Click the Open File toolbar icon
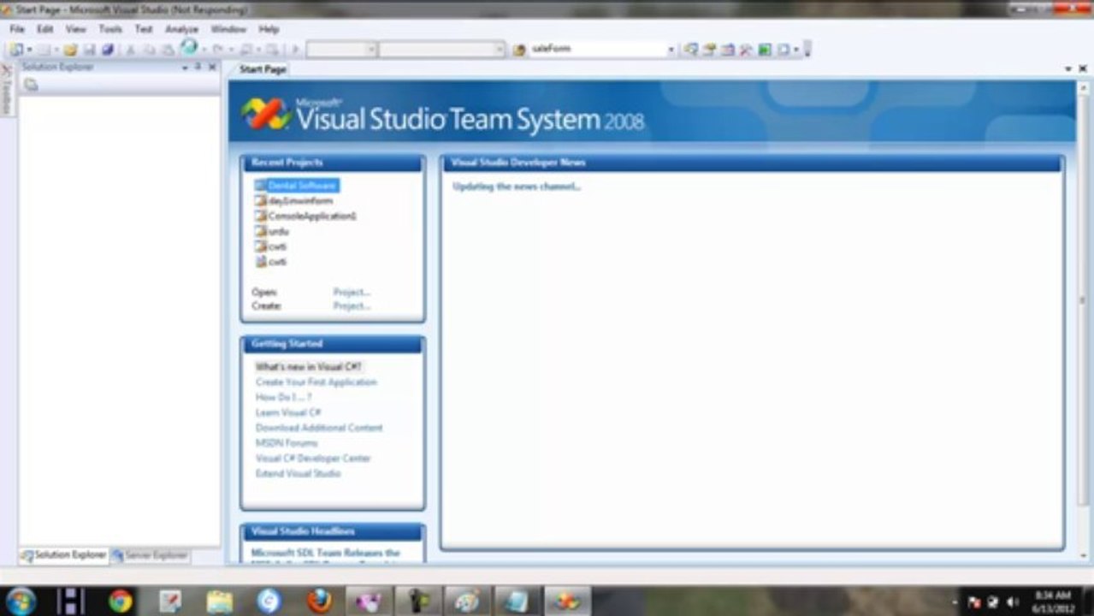The height and width of the screenshot is (616, 1094). [x=70, y=50]
